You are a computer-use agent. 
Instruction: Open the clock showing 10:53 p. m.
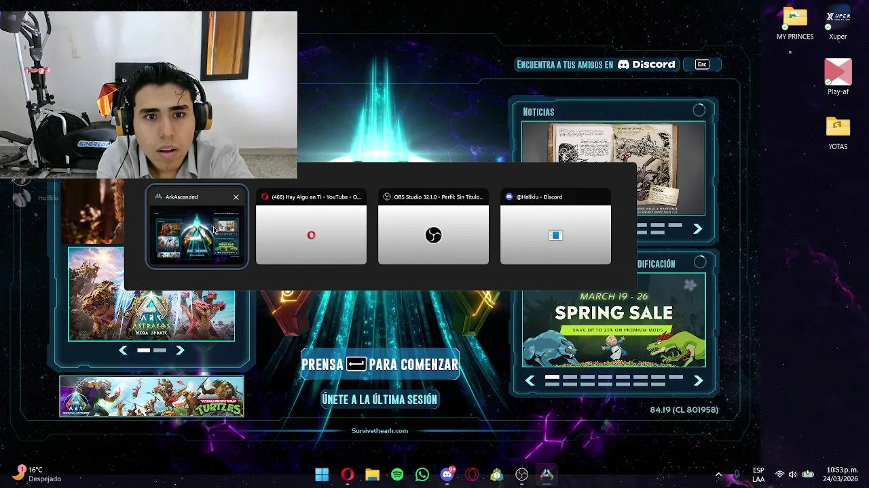pyautogui.click(x=840, y=474)
